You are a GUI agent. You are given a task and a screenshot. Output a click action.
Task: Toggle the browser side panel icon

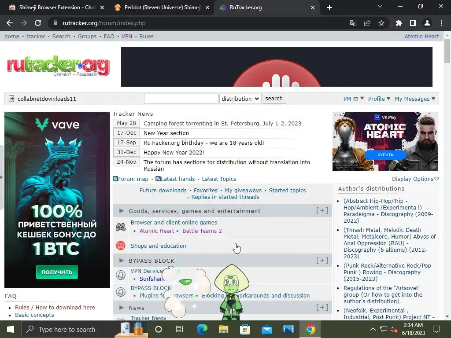click(x=413, y=23)
